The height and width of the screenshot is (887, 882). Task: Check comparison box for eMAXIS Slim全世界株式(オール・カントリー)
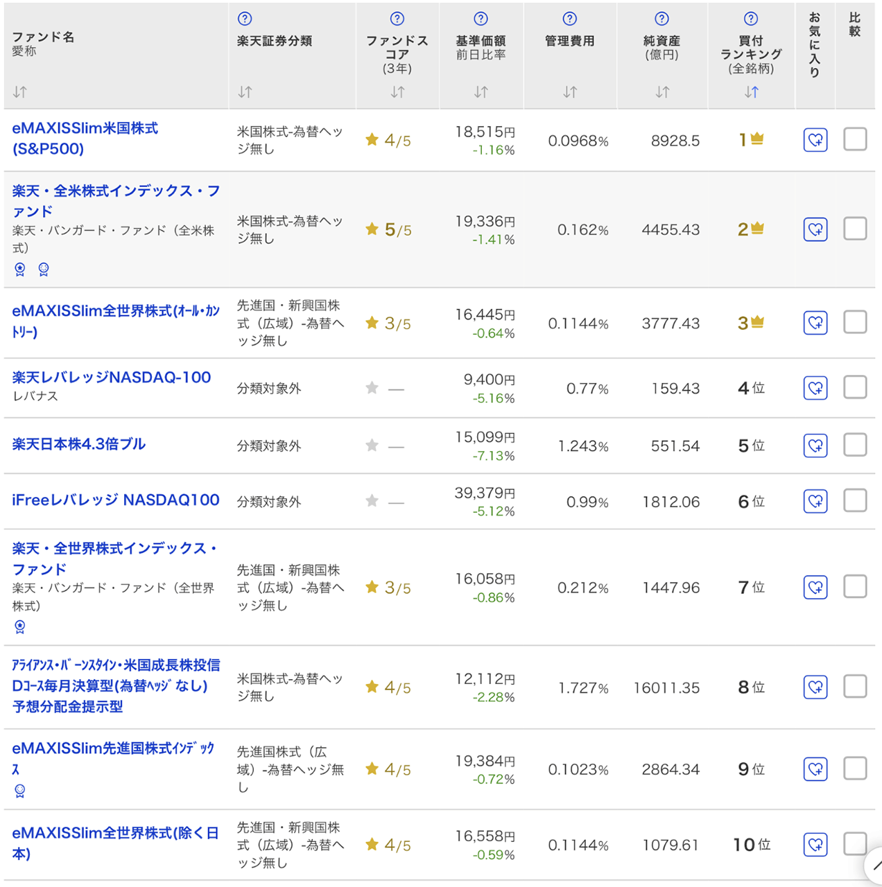[x=855, y=322]
